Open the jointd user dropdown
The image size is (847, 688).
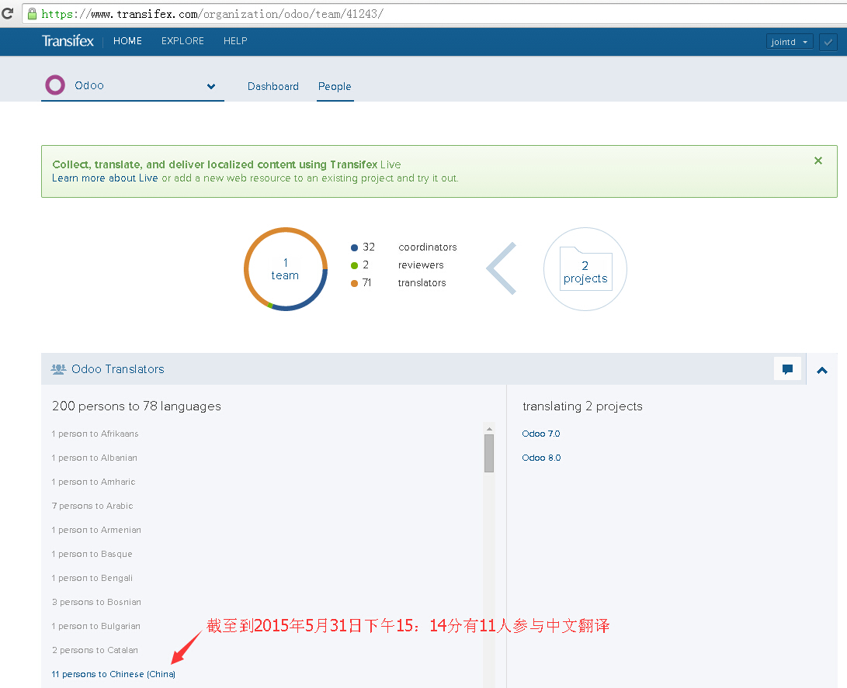point(789,42)
